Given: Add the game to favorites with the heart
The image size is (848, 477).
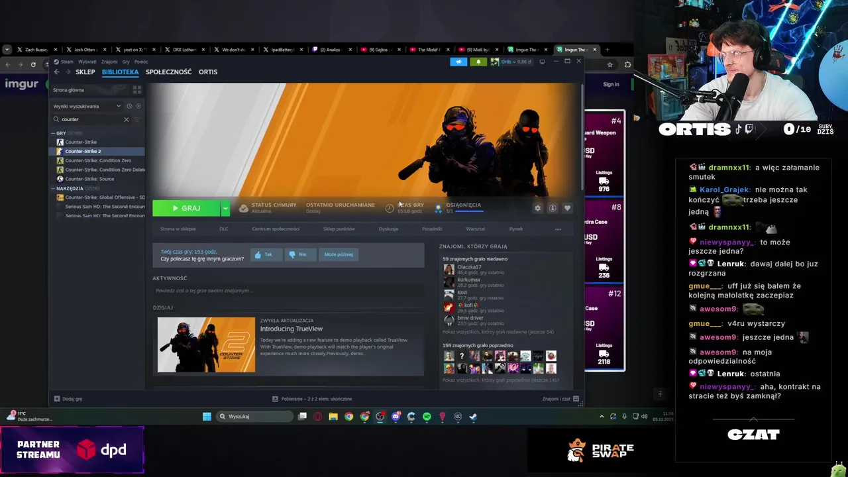Looking at the screenshot, I should point(567,208).
